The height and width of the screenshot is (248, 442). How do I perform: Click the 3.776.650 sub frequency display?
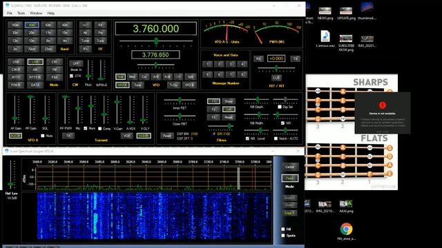click(155, 54)
